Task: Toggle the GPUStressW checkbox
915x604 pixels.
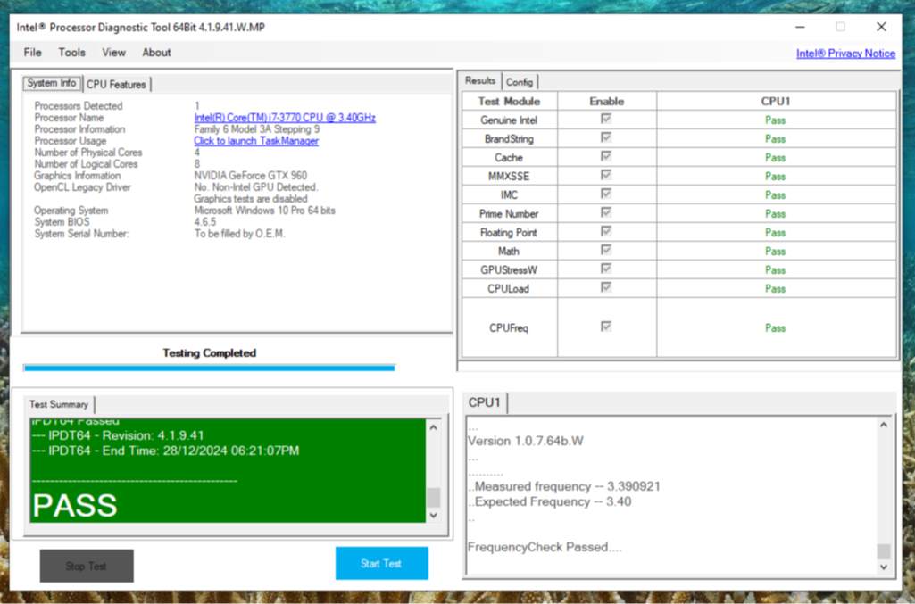Action: 606,269
